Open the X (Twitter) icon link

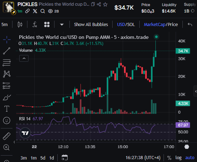pos(35,11)
